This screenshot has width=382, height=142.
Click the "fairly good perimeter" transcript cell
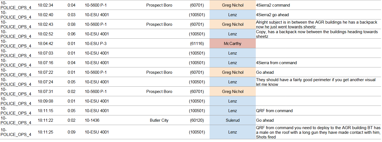(316, 82)
